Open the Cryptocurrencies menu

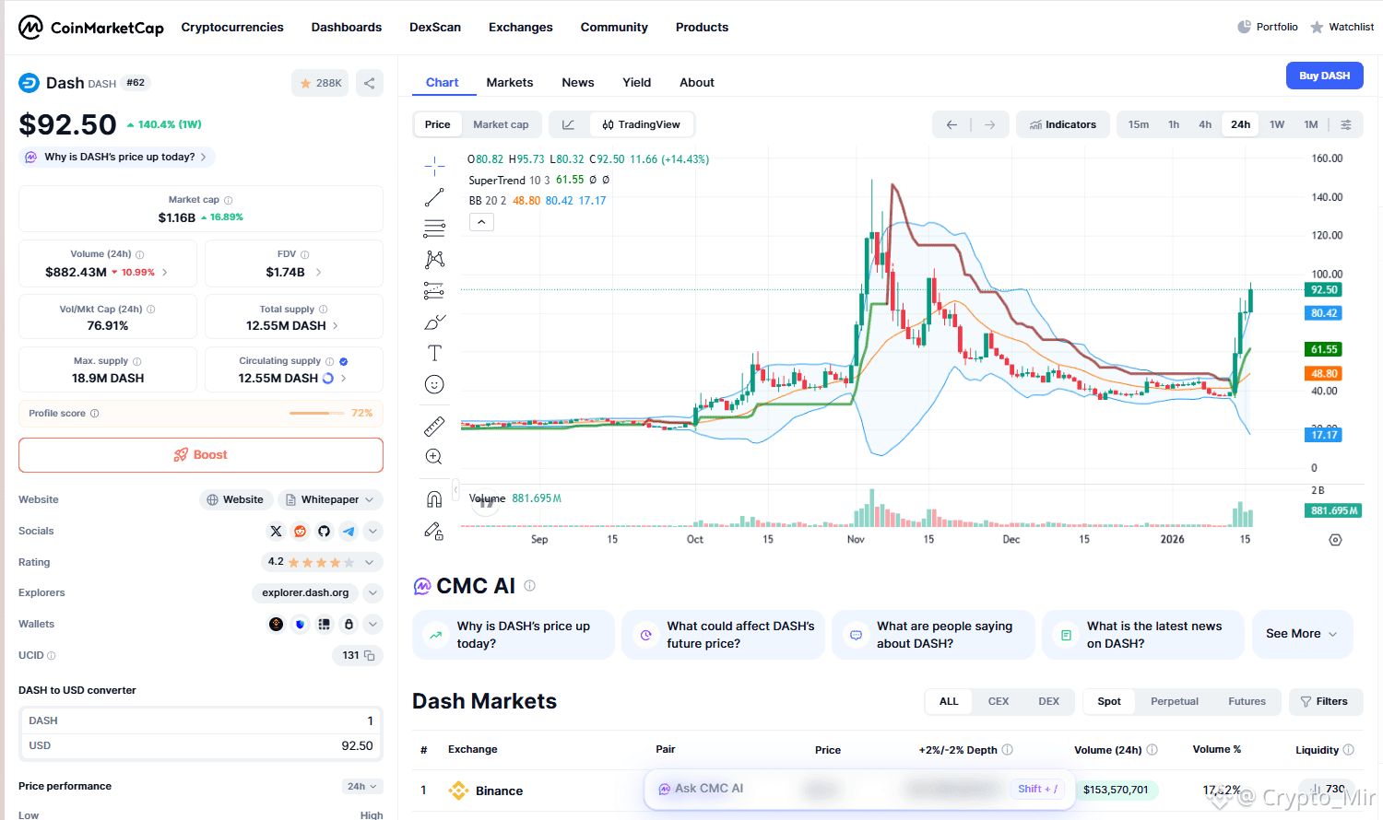[232, 28]
